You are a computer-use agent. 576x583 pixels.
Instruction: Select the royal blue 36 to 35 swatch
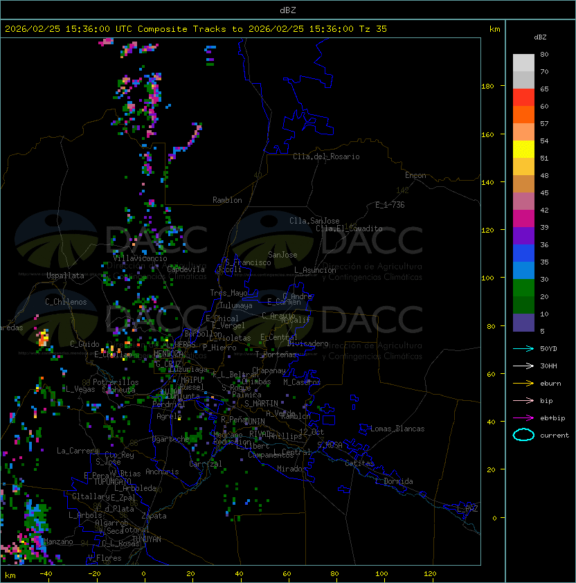523,253
